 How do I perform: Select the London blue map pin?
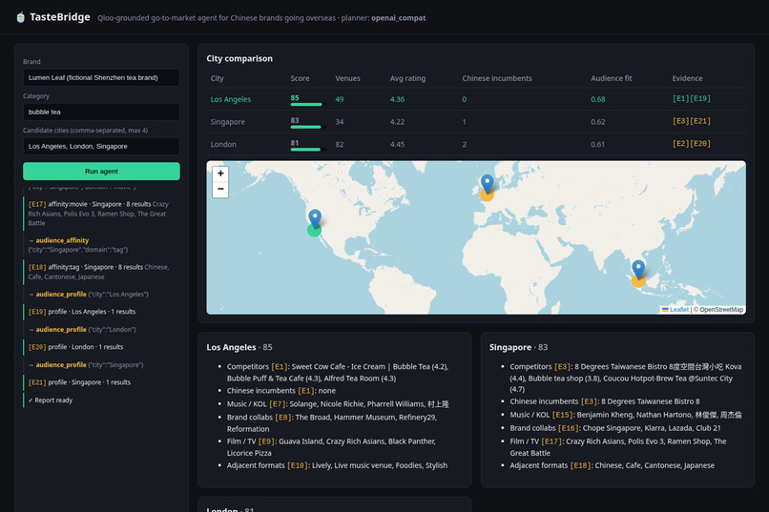point(487,184)
